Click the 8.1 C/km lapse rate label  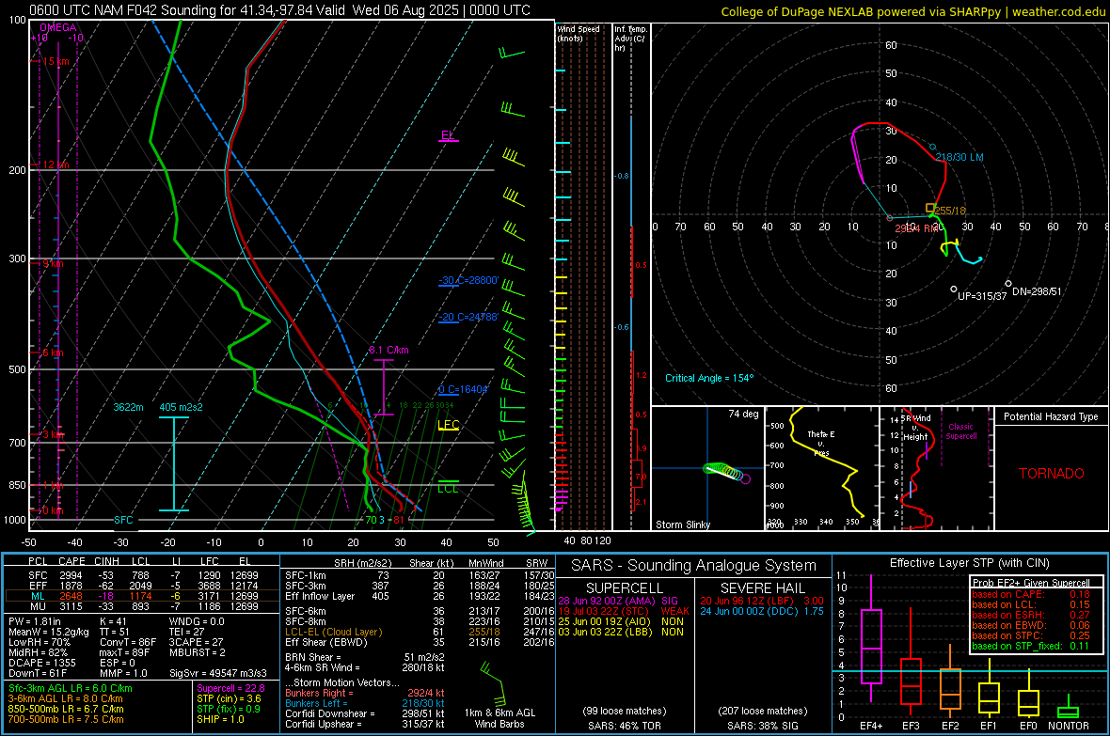388,350
